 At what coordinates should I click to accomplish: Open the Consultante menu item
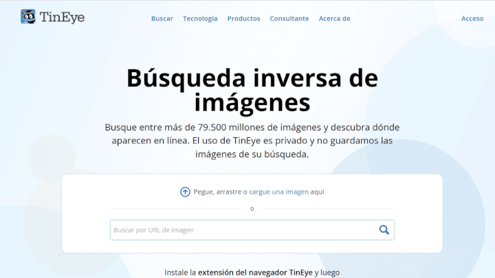289,19
